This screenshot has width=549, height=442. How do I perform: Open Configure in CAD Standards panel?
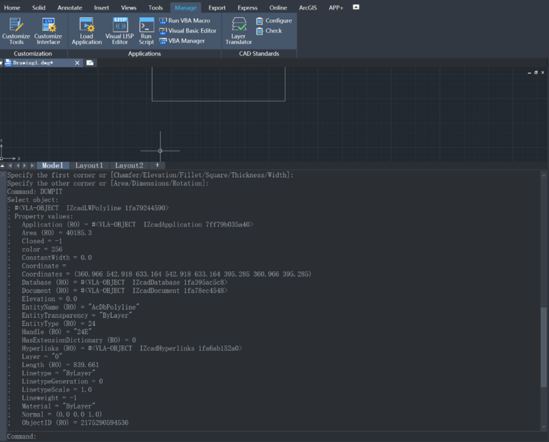pyautogui.click(x=273, y=21)
